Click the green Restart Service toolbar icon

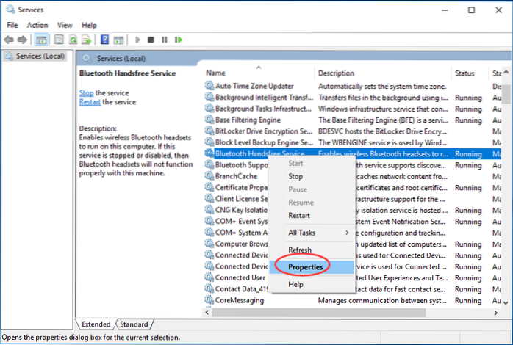(178, 40)
